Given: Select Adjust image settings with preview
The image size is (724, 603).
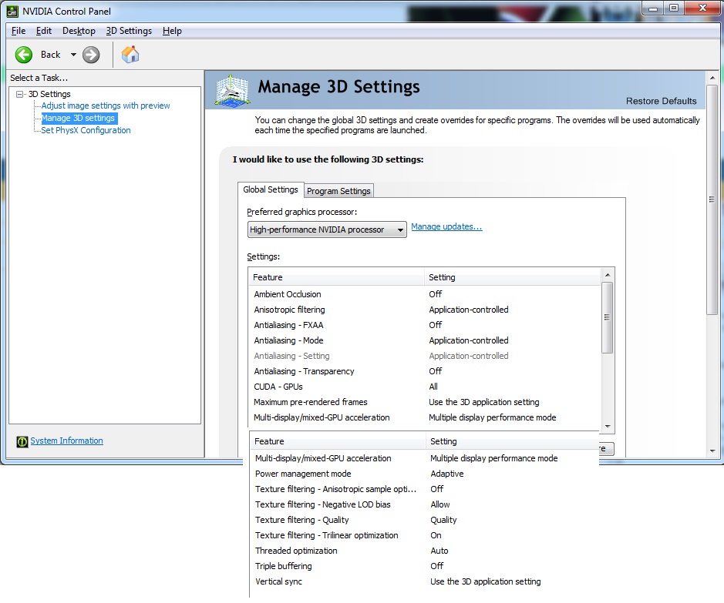Looking at the screenshot, I should coord(106,106).
